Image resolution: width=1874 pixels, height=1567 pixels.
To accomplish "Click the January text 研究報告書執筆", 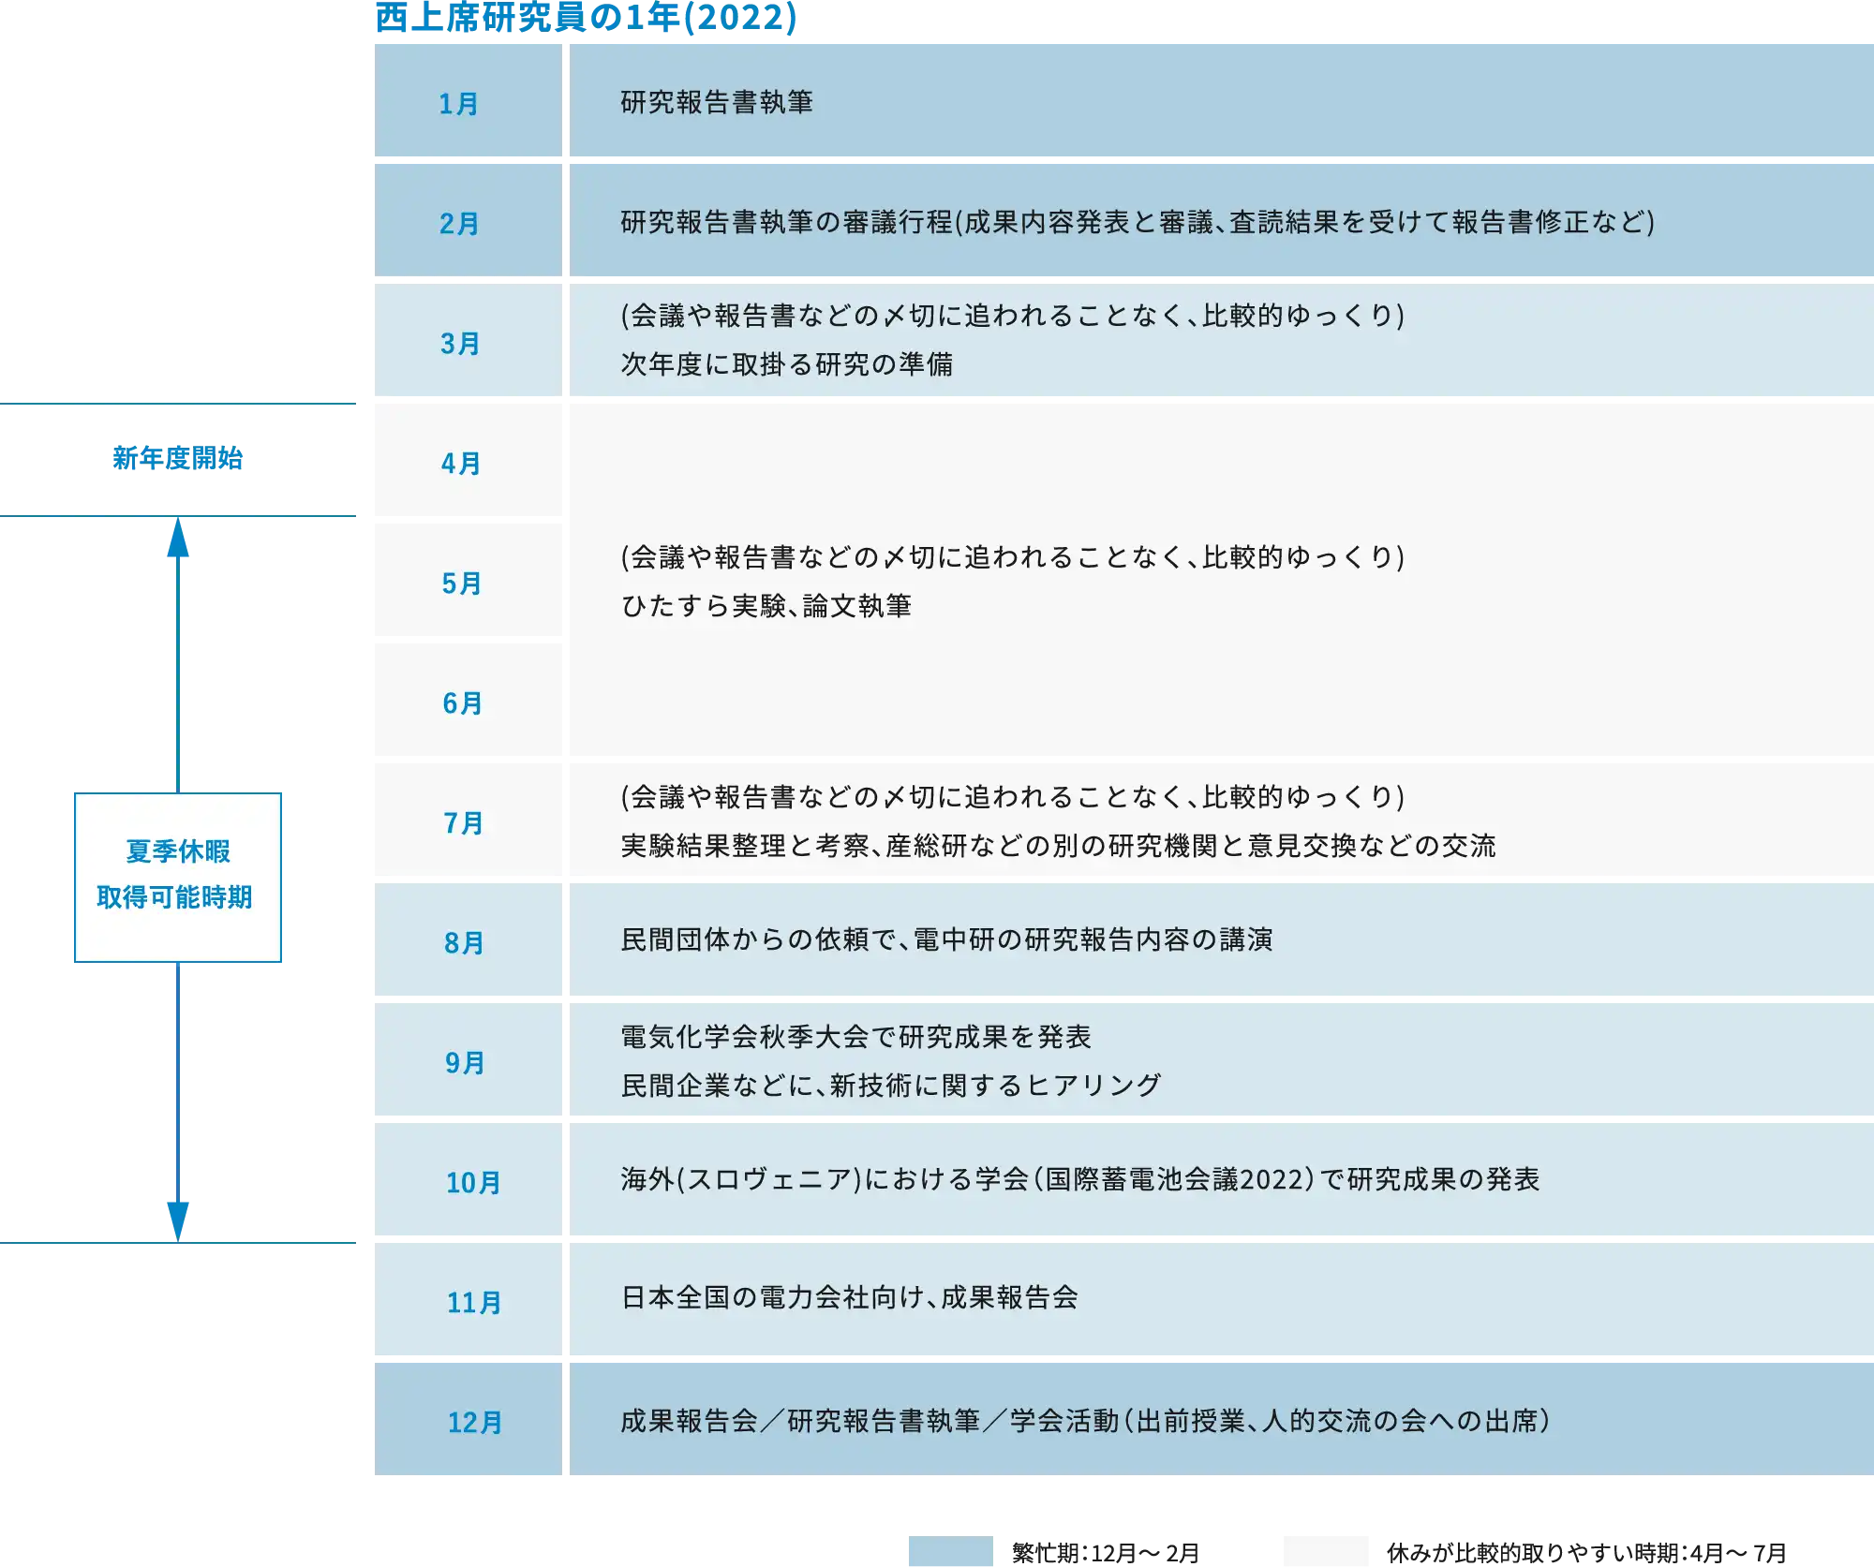I will (717, 102).
